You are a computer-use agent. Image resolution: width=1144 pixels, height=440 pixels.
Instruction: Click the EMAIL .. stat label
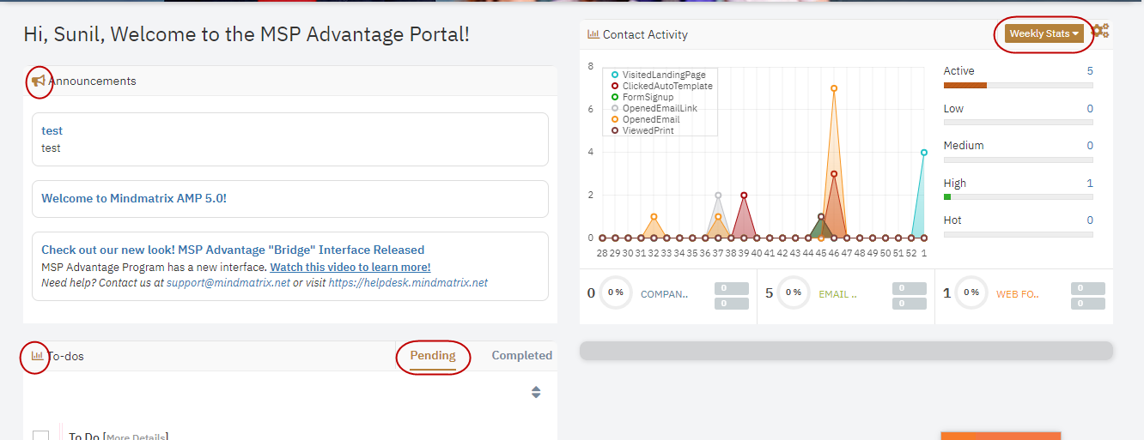tap(838, 294)
